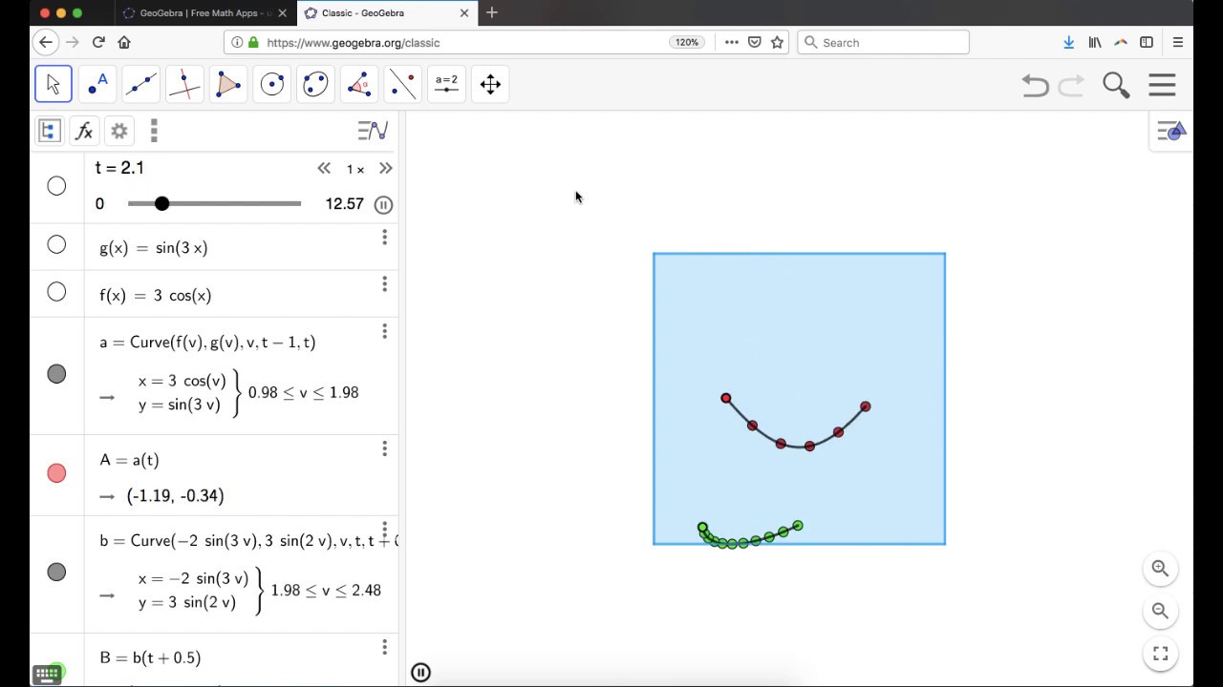Open more options for f(x) row

click(x=384, y=283)
